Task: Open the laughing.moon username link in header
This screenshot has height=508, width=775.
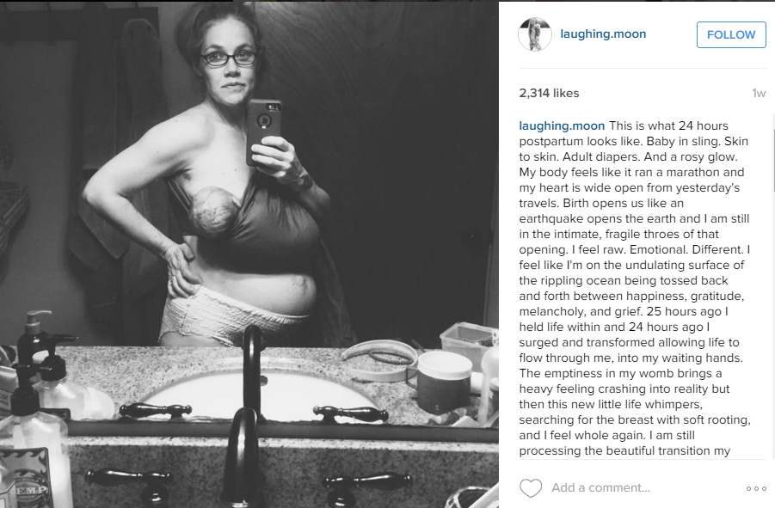Action: click(603, 34)
